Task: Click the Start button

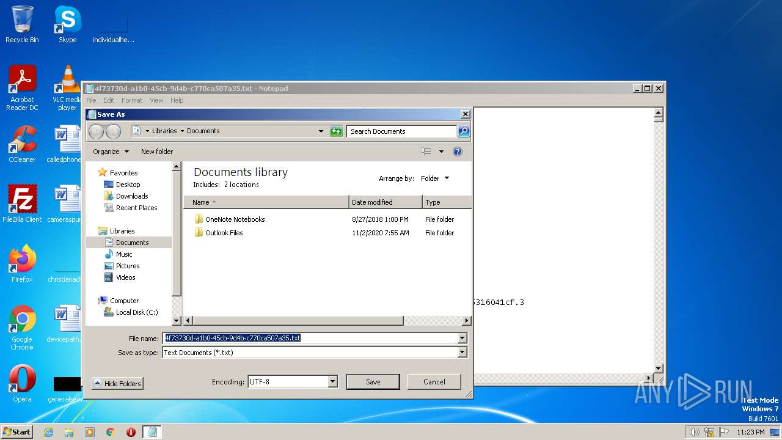Action: coord(16,431)
